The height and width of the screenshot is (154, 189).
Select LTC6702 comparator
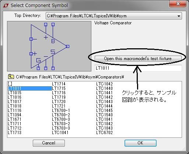[104, 133]
